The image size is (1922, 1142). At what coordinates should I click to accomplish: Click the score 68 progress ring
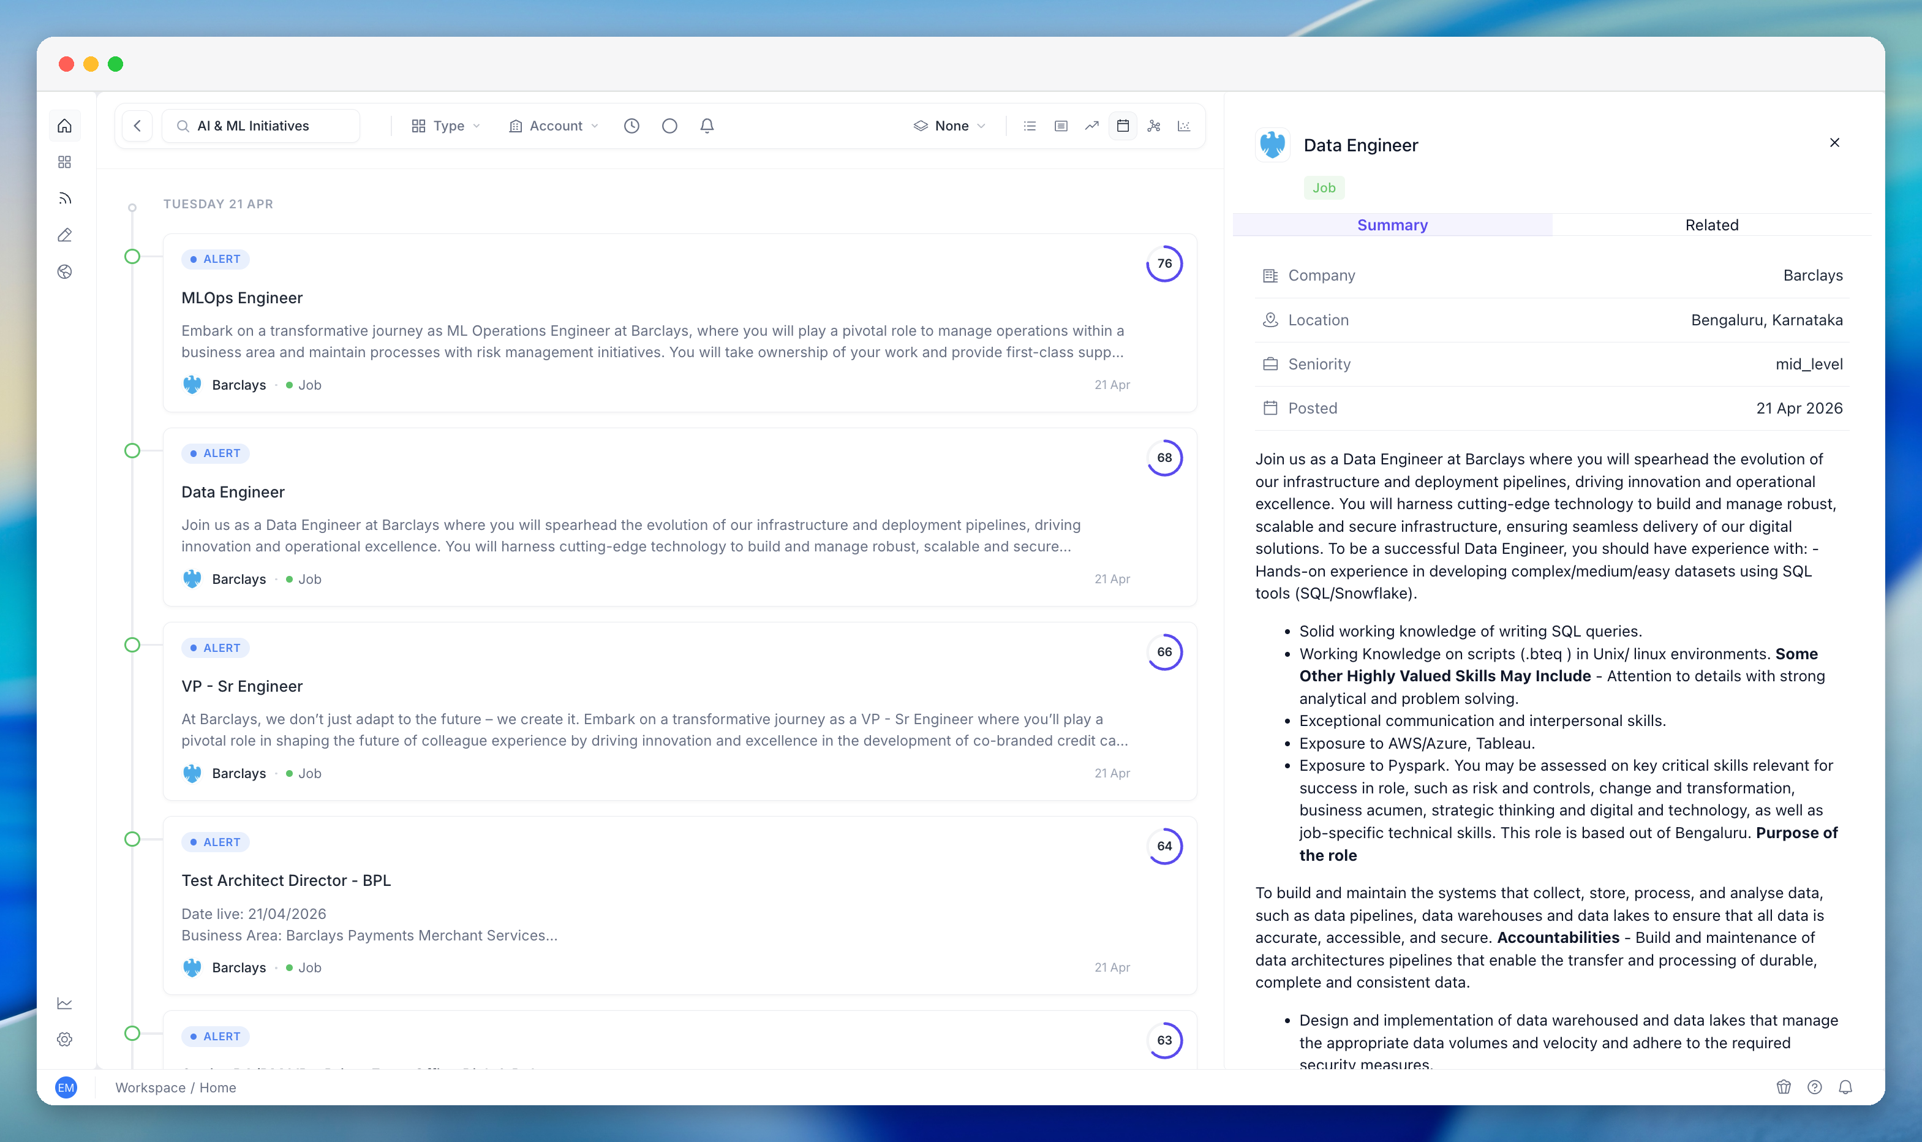(x=1165, y=458)
